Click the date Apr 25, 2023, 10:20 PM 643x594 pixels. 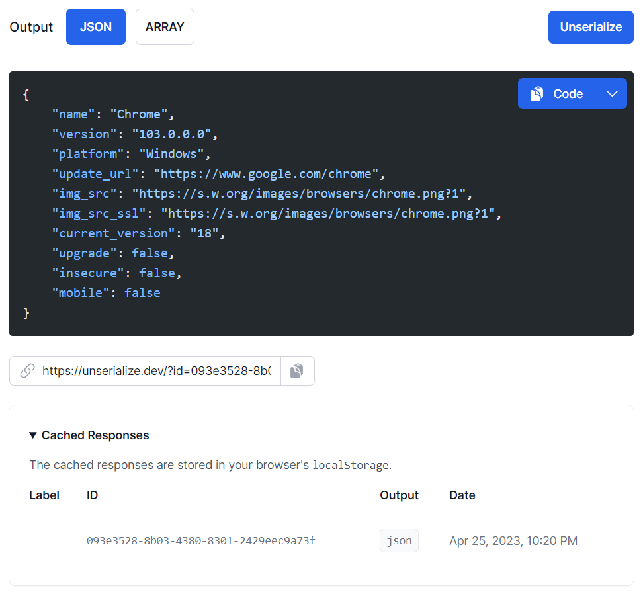click(x=513, y=540)
